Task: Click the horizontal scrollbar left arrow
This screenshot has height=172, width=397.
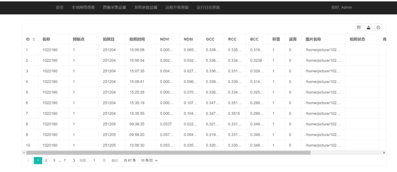Action: (24, 153)
